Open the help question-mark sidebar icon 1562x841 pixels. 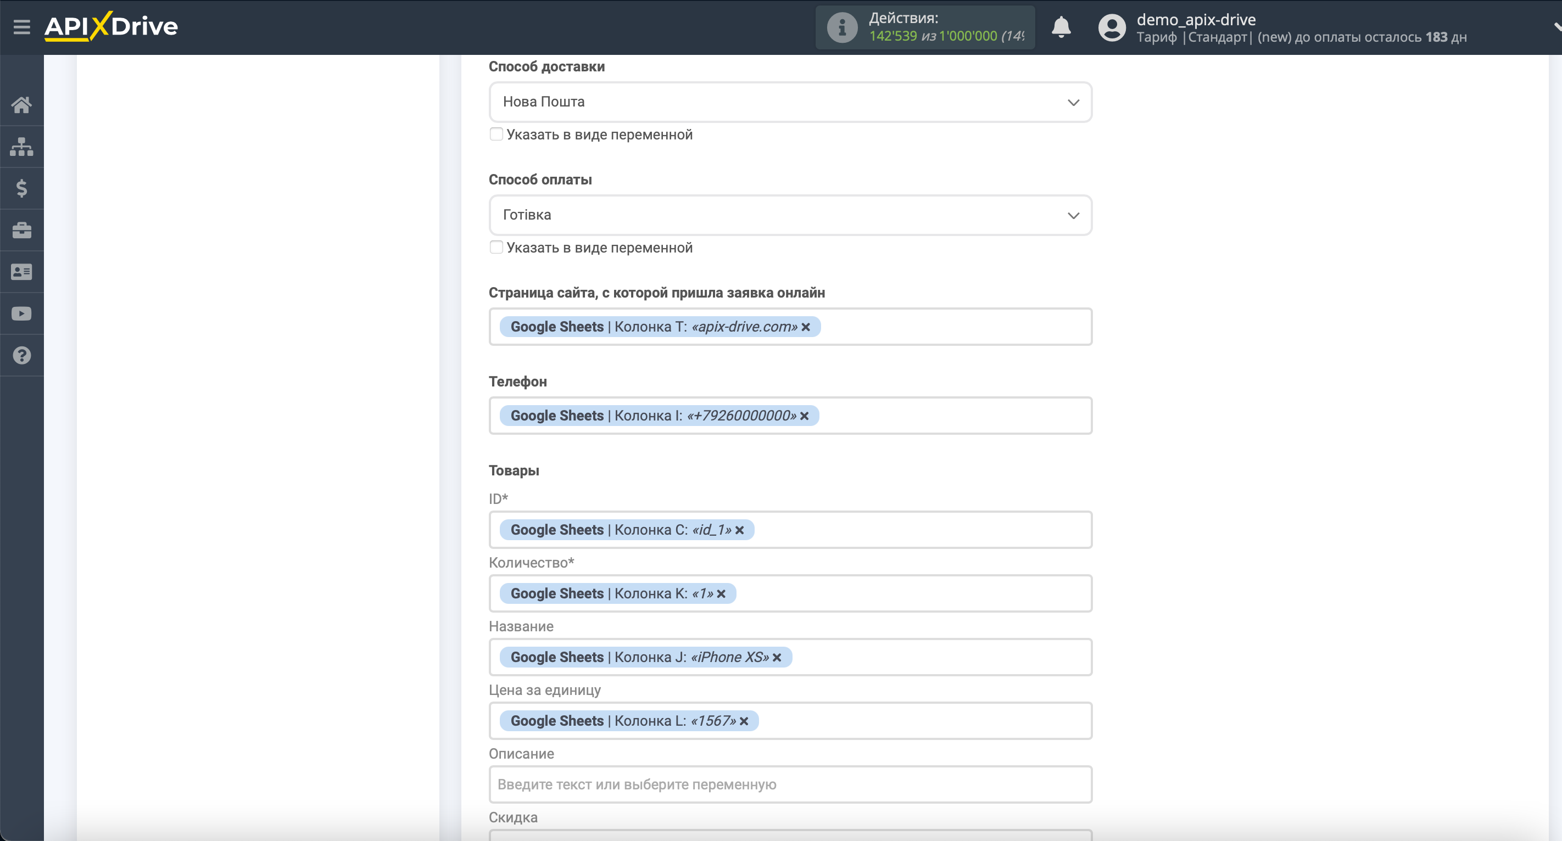click(x=22, y=356)
